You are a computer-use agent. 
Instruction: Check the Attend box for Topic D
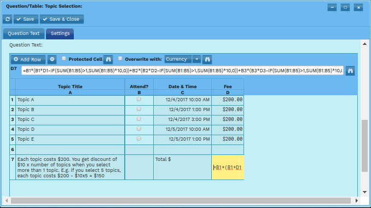[x=139, y=129]
